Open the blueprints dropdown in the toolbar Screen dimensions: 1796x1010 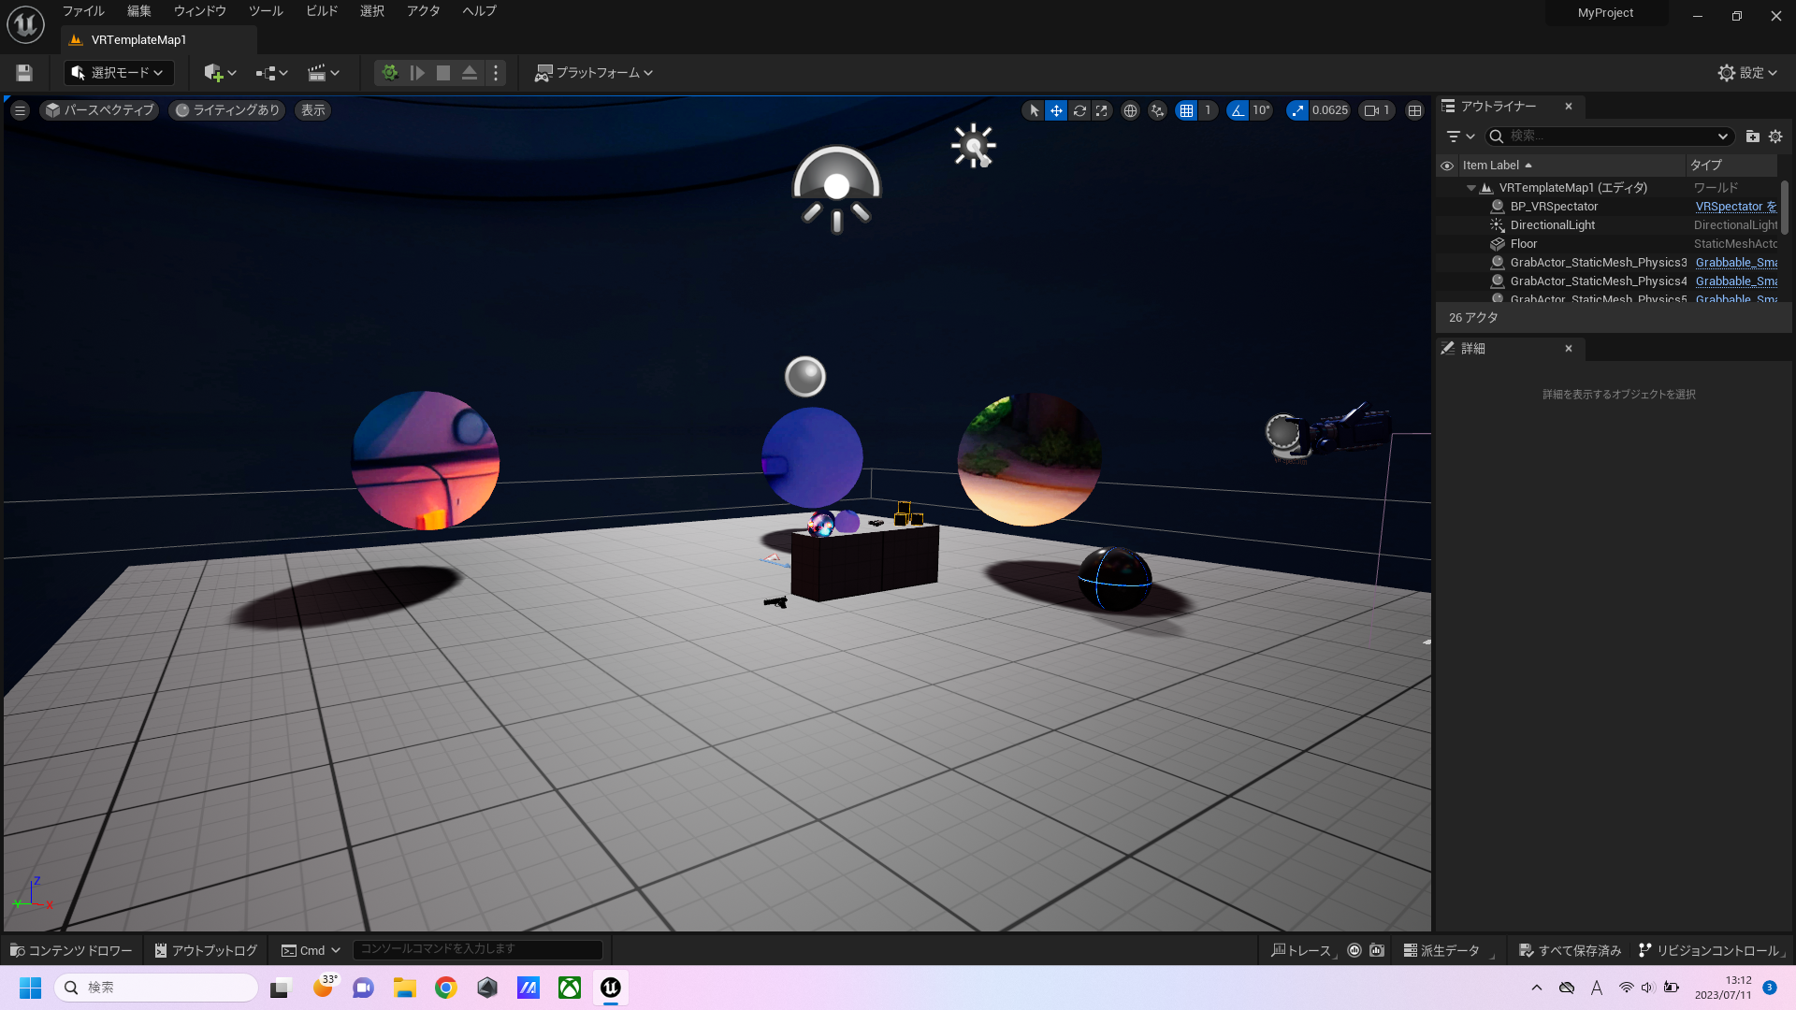[271, 73]
